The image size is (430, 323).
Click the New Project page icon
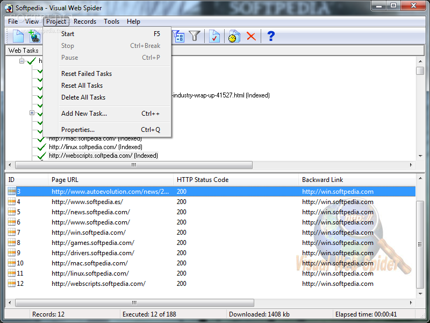18,36
